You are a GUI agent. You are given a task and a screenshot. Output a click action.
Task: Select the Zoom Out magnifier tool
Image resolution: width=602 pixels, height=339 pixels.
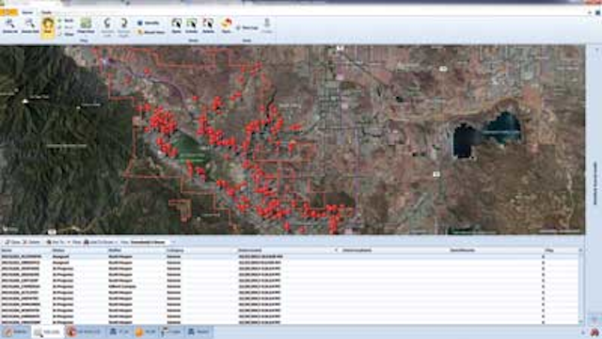(x=30, y=26)
